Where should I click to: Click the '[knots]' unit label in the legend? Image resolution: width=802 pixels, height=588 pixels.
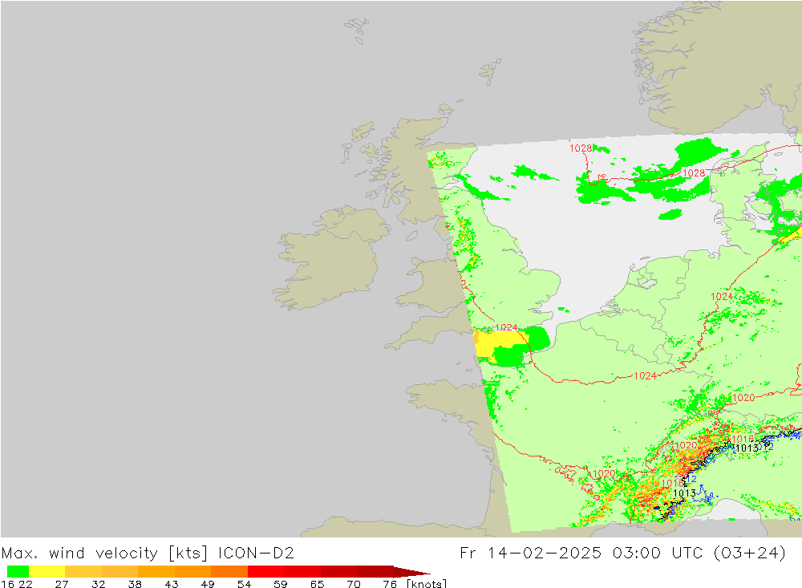pyautogui.click(x=426, y=583)
